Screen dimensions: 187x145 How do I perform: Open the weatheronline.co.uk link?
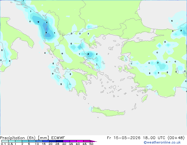click(162, 142)
